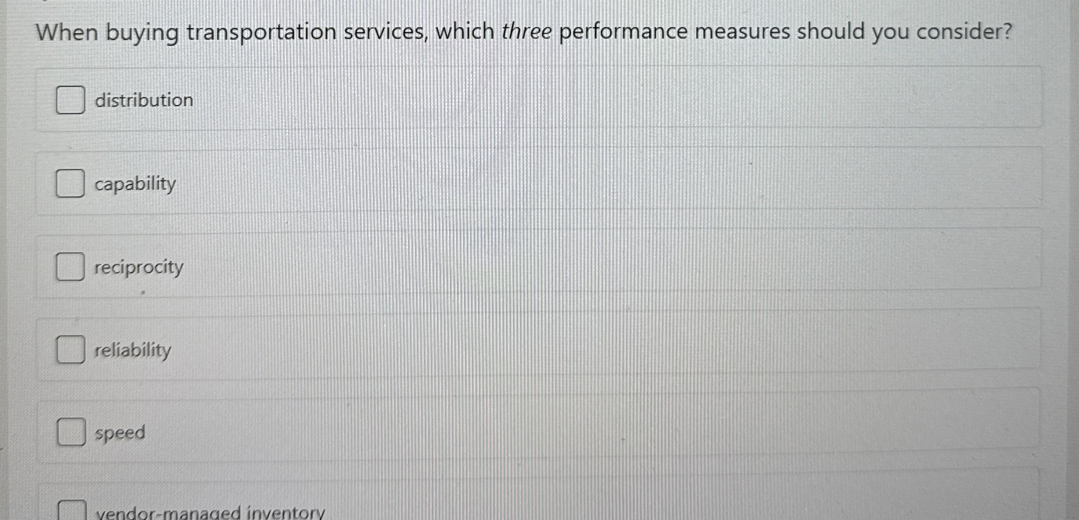This screenshot has width=1079, height=520.
Task: Check the capability checkbox
Action: coord(71,184)
